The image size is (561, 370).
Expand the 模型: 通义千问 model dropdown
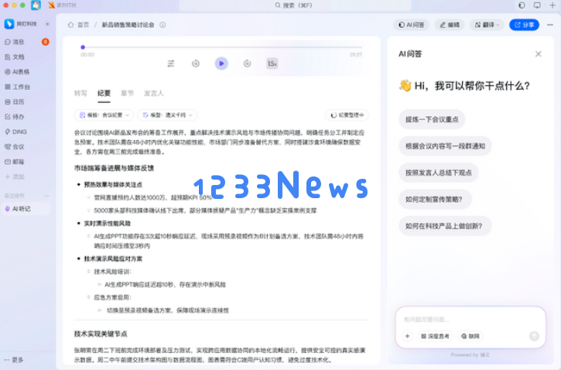click(168, 115)
